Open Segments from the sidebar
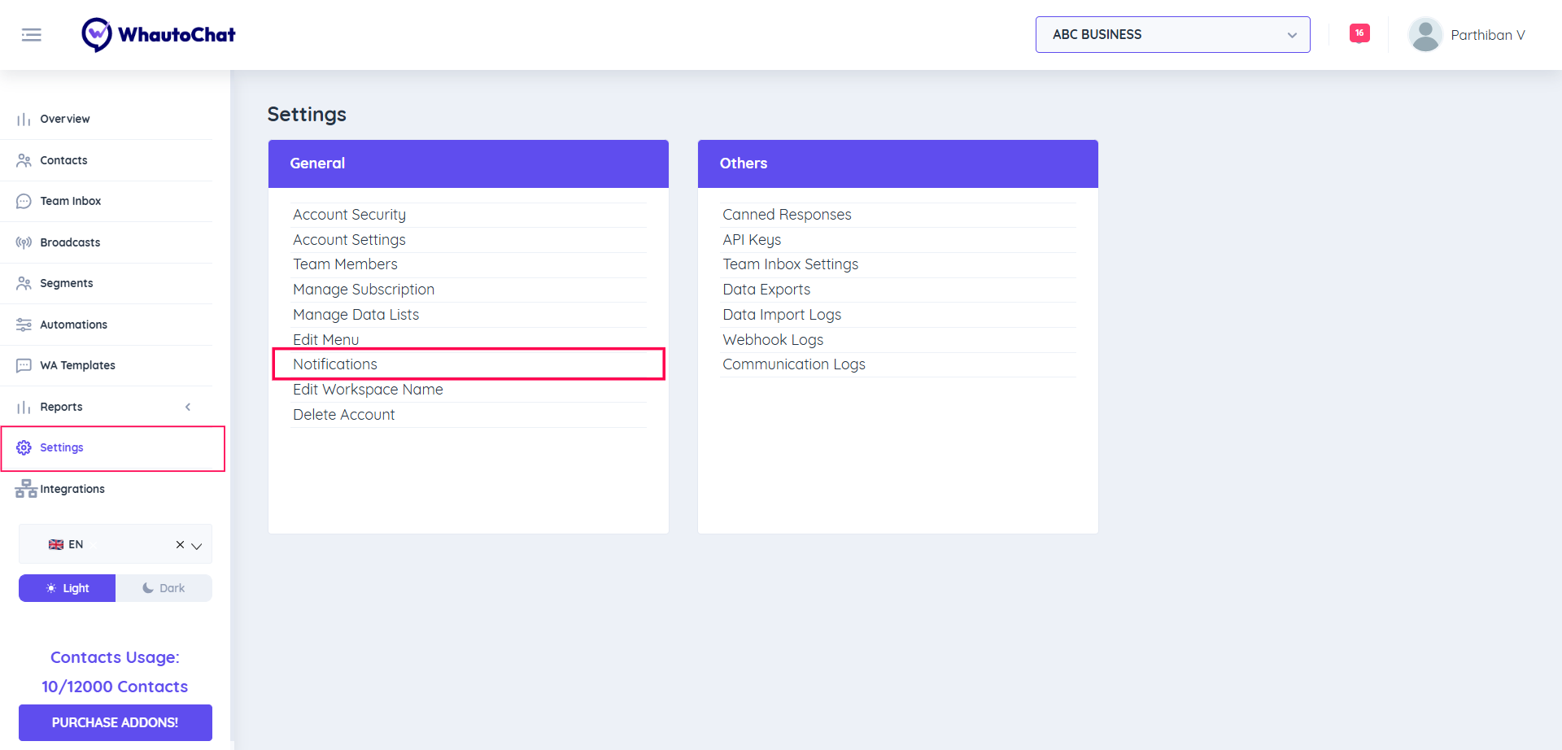 coord(66,283)
